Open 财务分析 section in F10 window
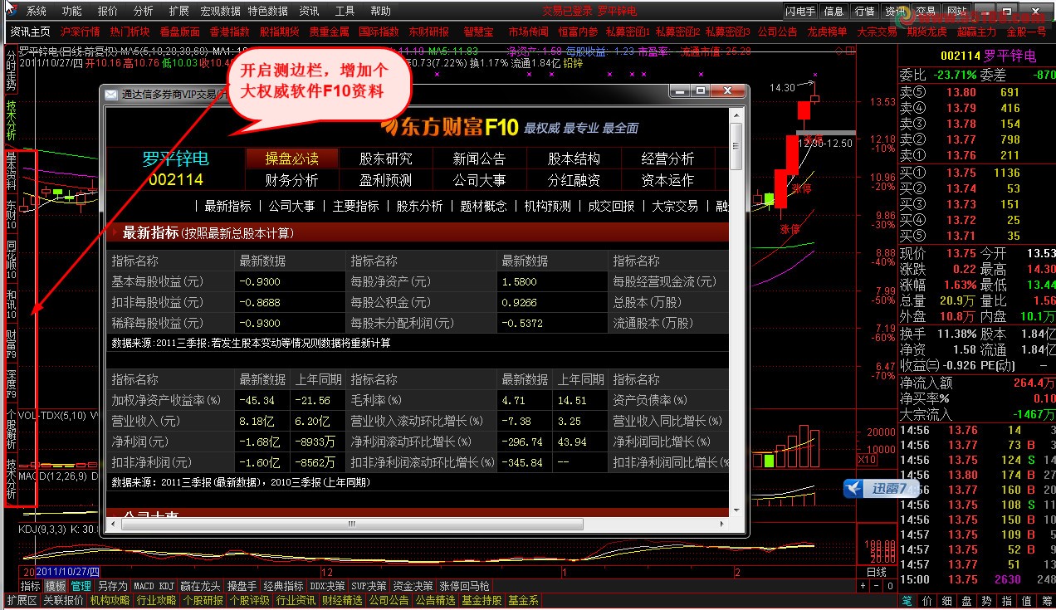Viewport: 1056px width, 610px height. [x=291, y=180]
